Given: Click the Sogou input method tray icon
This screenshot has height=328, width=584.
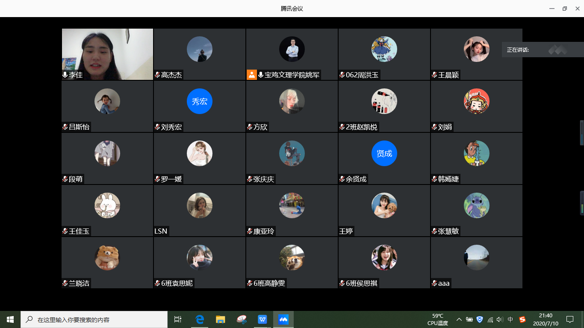Looking at the screenshot, I should (x=522, y=319).
